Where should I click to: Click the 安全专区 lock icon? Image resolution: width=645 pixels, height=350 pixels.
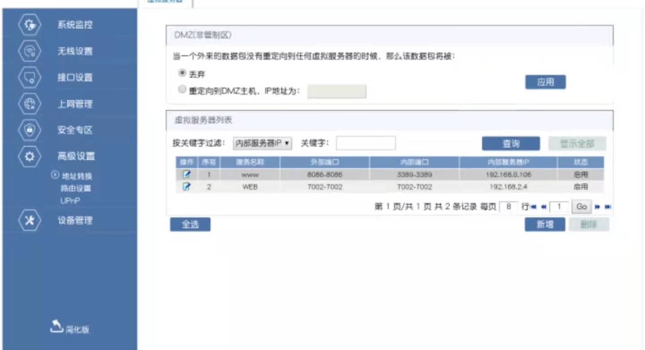[x=30, y=130]
